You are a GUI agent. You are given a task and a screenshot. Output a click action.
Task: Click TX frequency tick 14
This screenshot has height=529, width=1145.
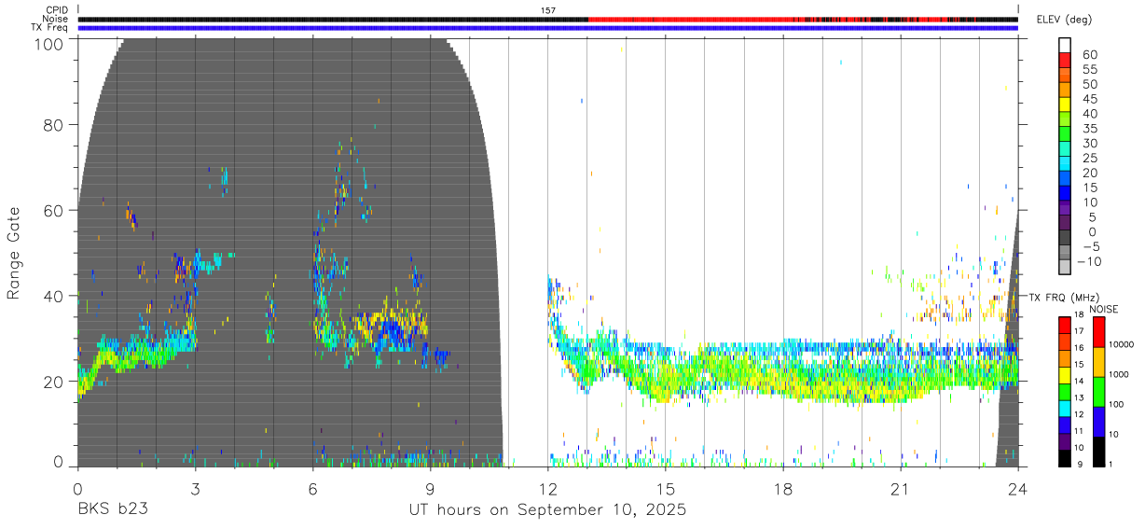1079,382
